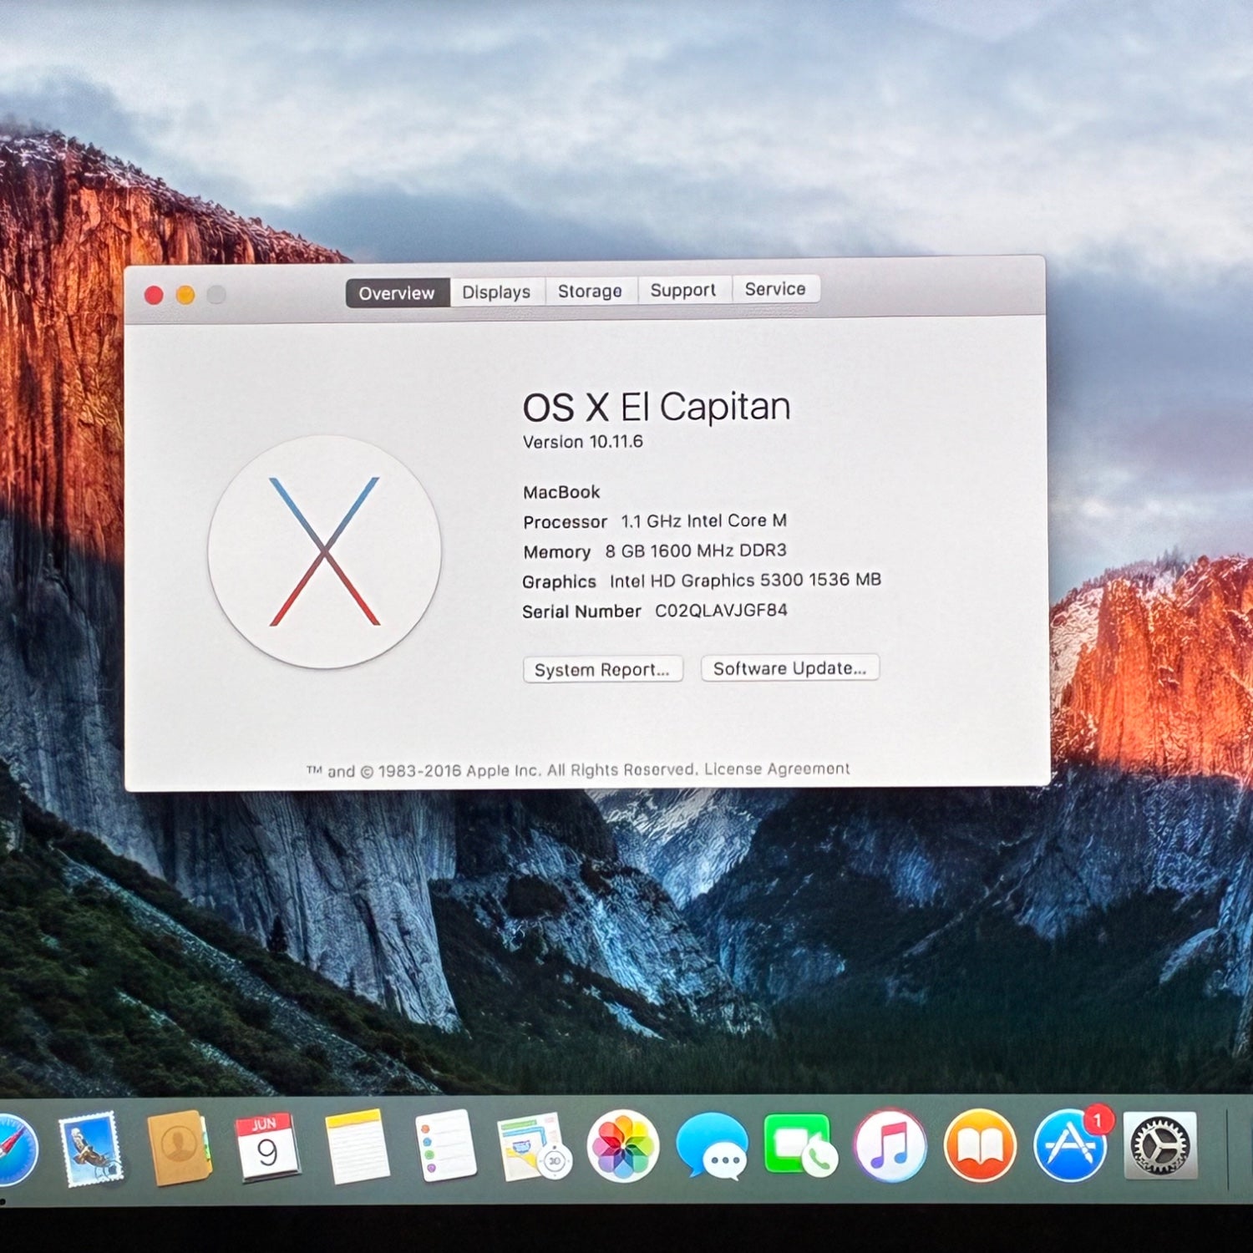This screenshot has height=1253, width=1253.
Task: Open the Support tab
Action: pos(684,291)
